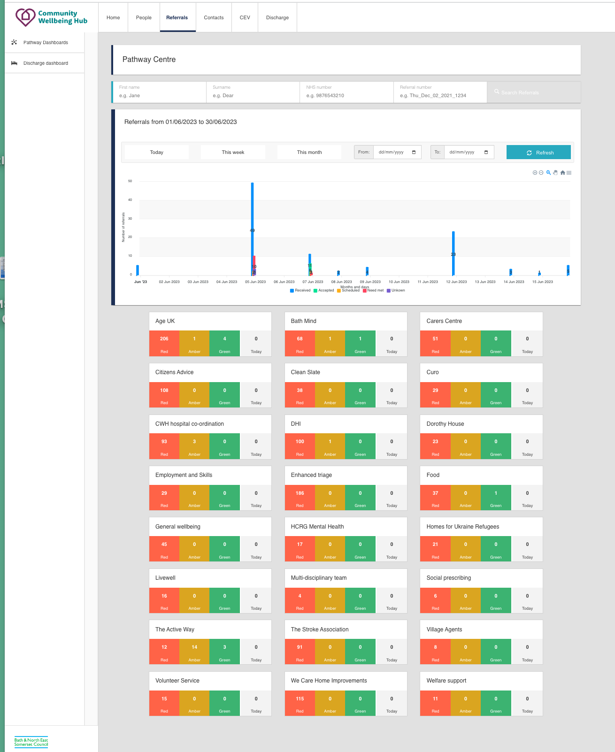The height and width of the screenshot is (752, 615).
Task: Click the Community Wellbeing Hub logo
Action: point(51,17)
